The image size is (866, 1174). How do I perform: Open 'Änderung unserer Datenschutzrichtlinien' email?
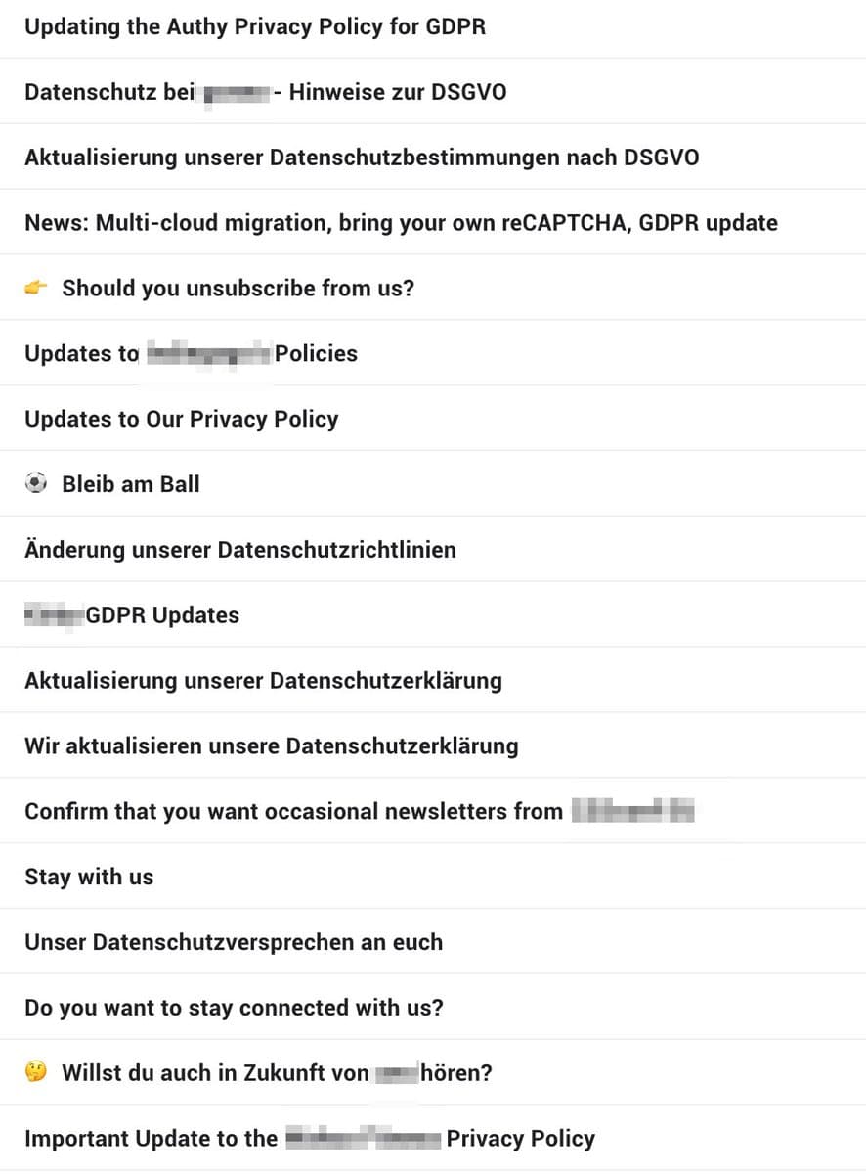240,550
